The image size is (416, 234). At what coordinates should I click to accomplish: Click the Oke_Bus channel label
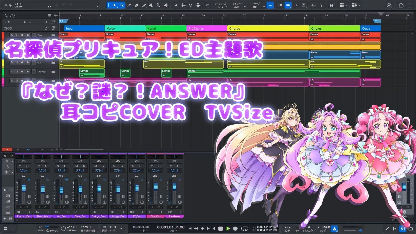point(156,216)
